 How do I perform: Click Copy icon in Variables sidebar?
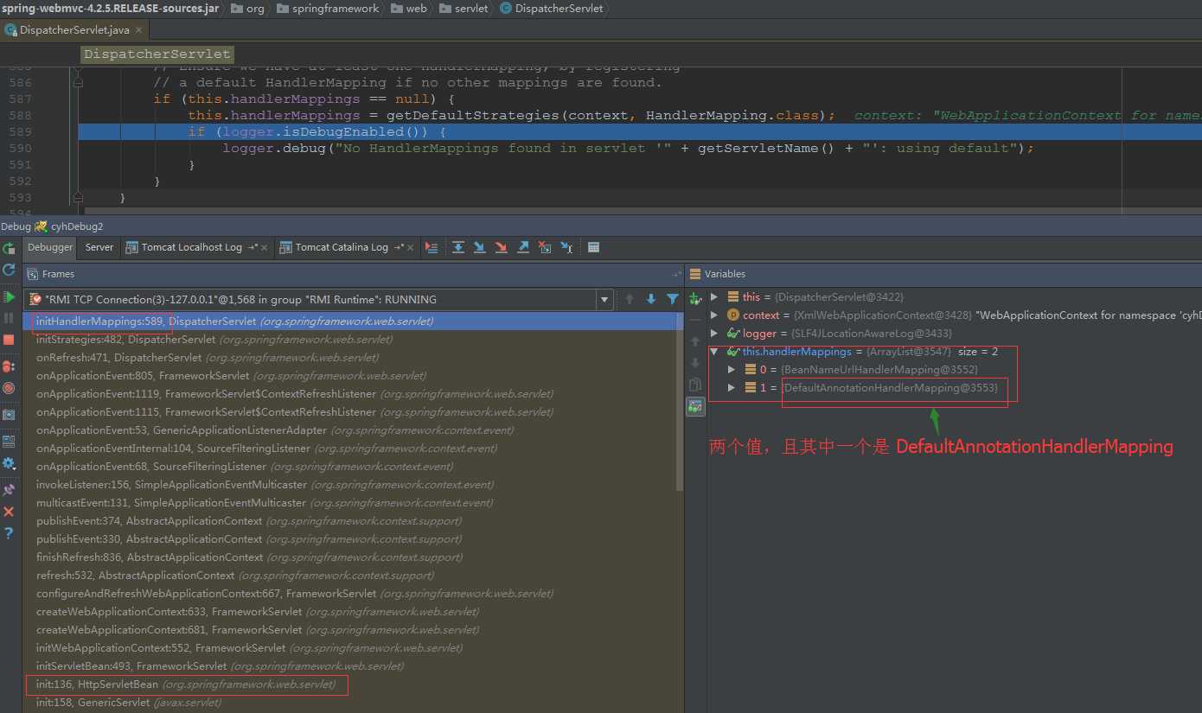coord(695,385)
